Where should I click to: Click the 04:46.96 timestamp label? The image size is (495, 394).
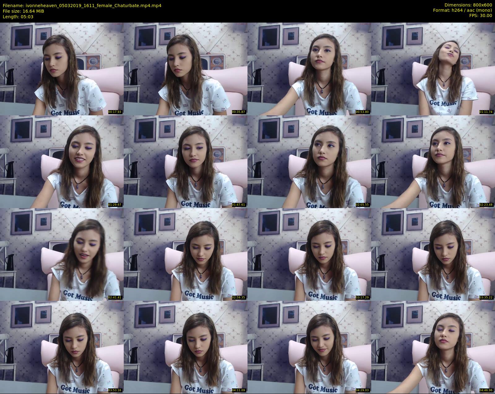486,390
